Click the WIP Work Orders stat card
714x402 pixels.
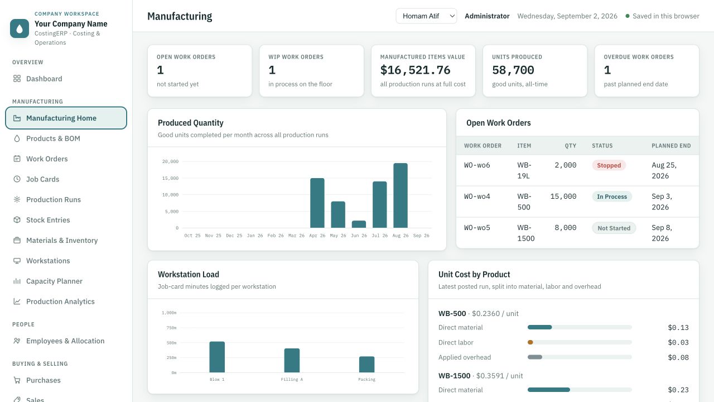tap(311, 71)
